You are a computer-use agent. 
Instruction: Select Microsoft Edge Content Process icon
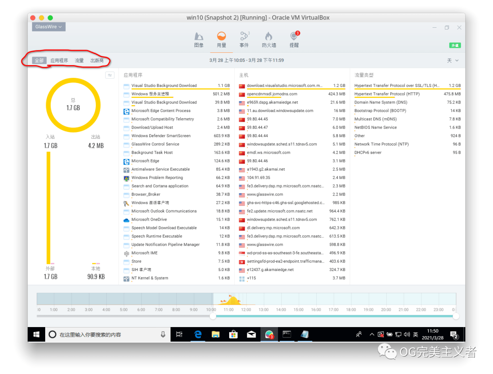[x=126, y=111]
